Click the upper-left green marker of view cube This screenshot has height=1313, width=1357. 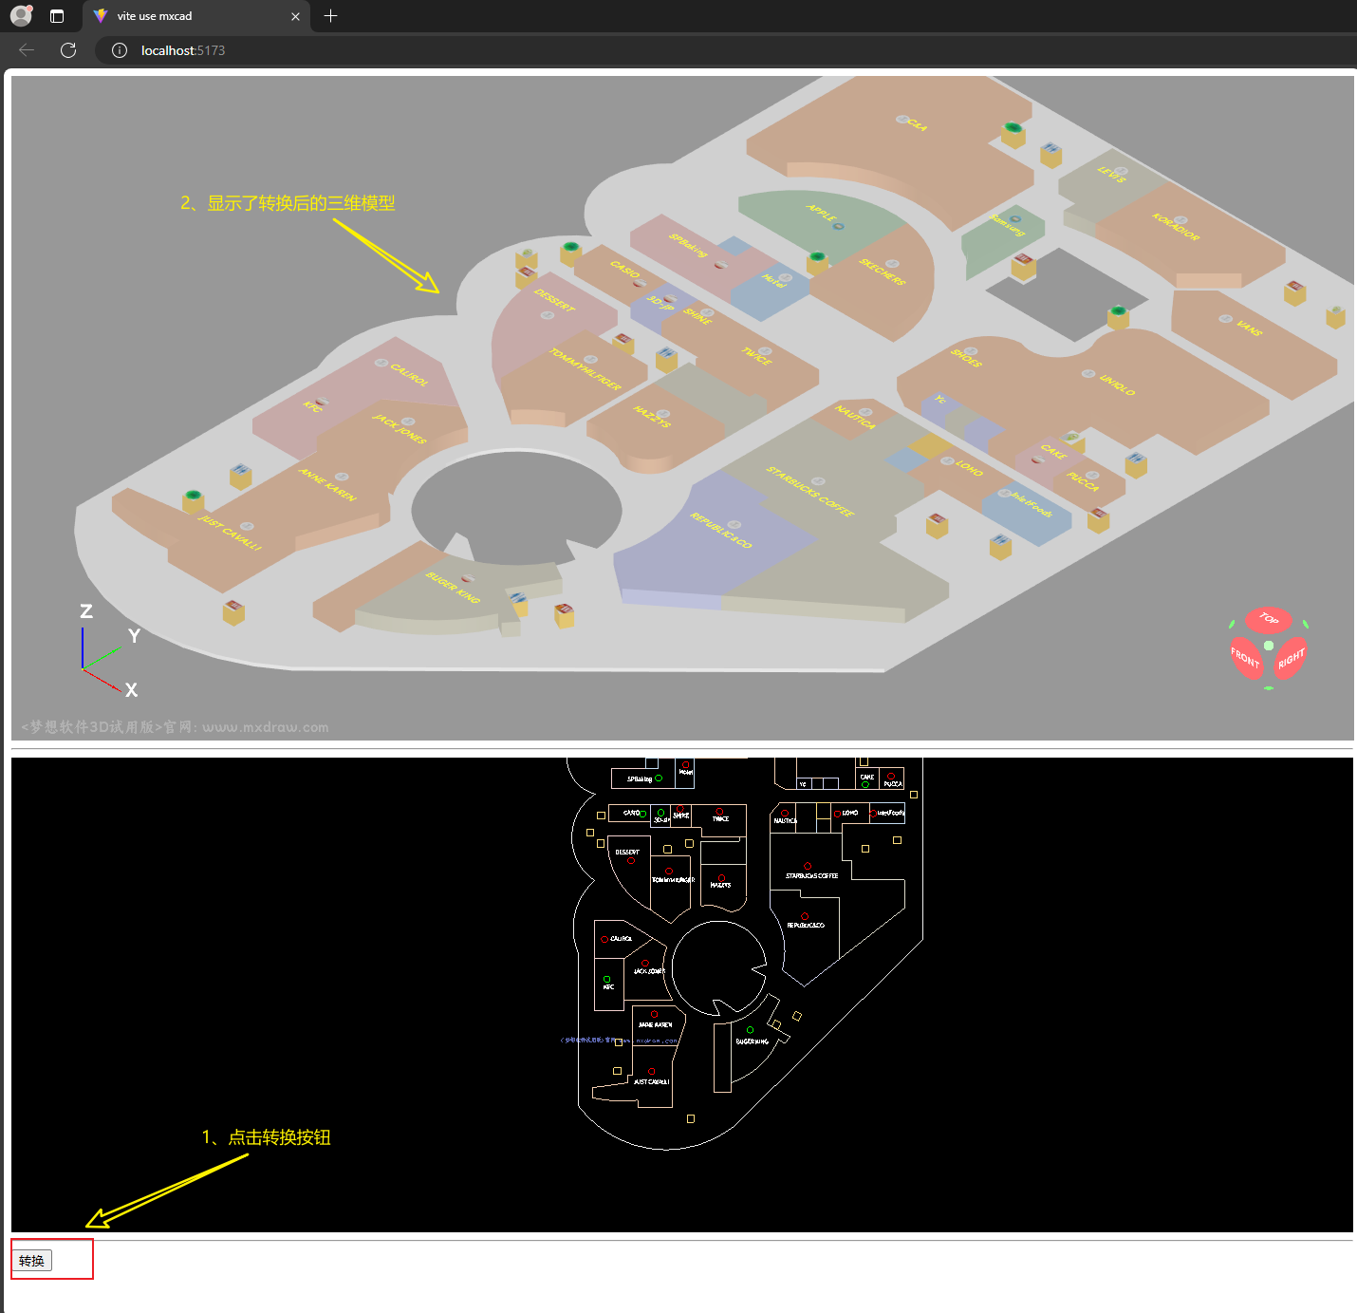point(1232,624)
